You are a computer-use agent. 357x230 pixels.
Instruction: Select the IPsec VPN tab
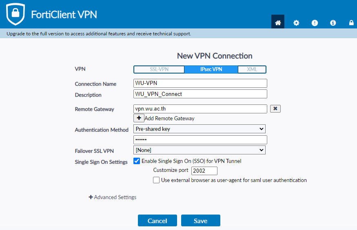211,69
